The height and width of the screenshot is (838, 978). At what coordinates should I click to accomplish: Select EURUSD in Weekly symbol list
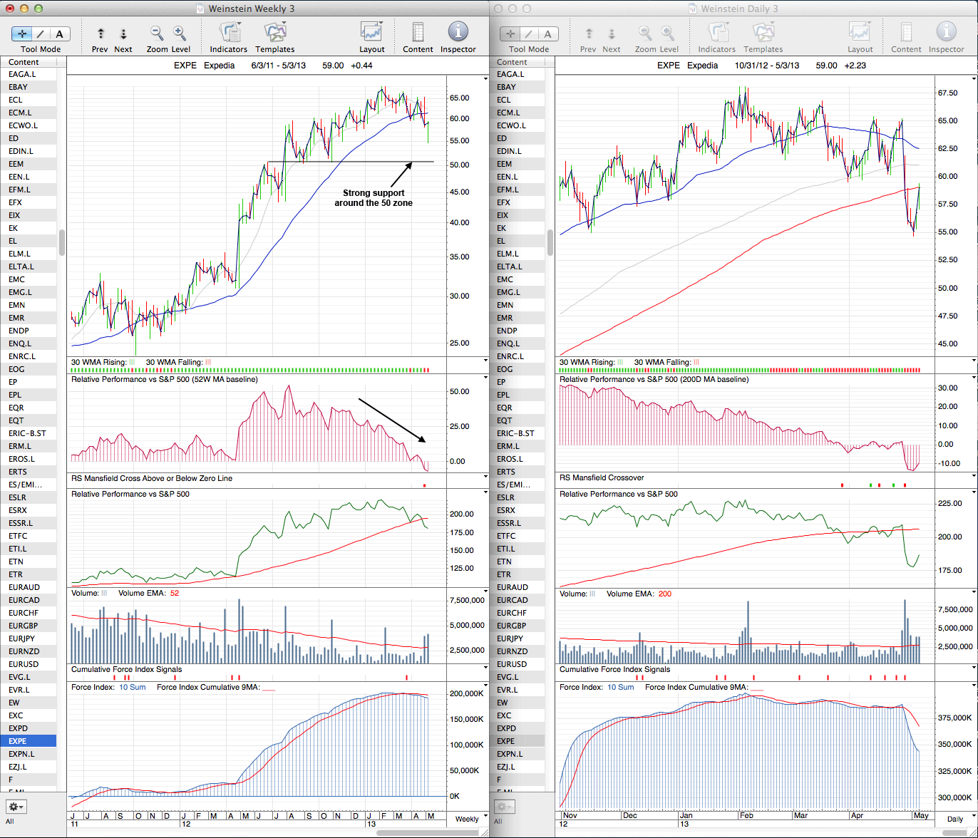tap(29, 664)
